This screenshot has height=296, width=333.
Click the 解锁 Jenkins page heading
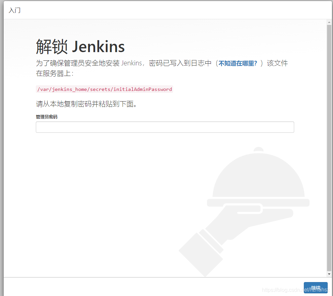pos(80,47)
